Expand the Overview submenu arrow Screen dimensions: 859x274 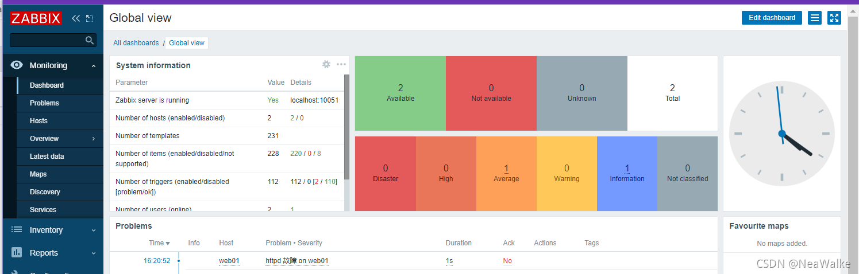[x=94, y=139]
